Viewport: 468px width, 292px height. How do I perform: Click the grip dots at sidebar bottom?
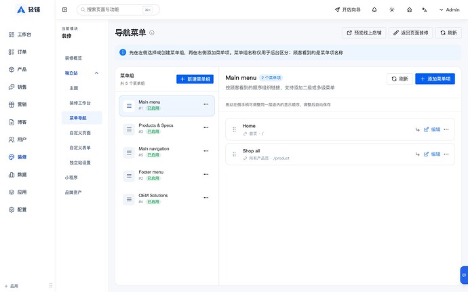51,285
